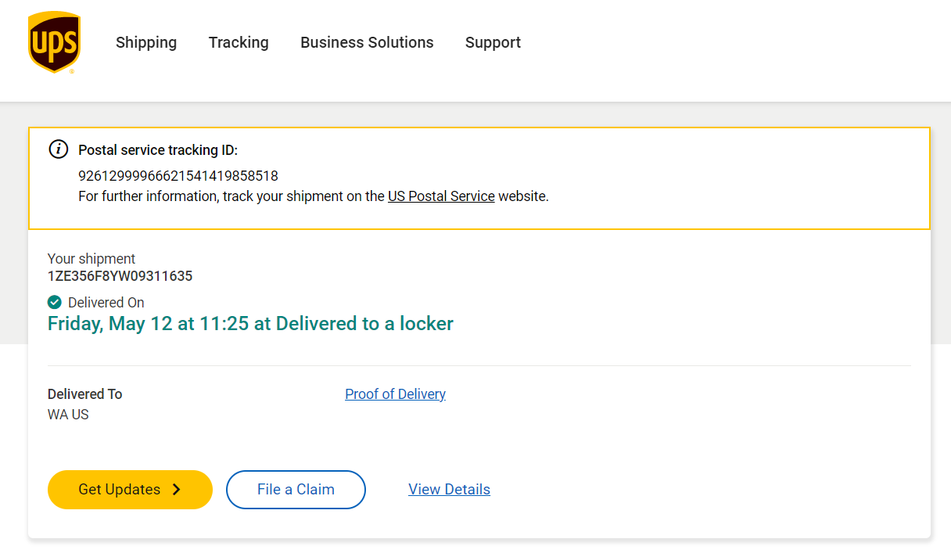Click the UPS tracking number 1ZE356F8YW09311635

point(120,276)
